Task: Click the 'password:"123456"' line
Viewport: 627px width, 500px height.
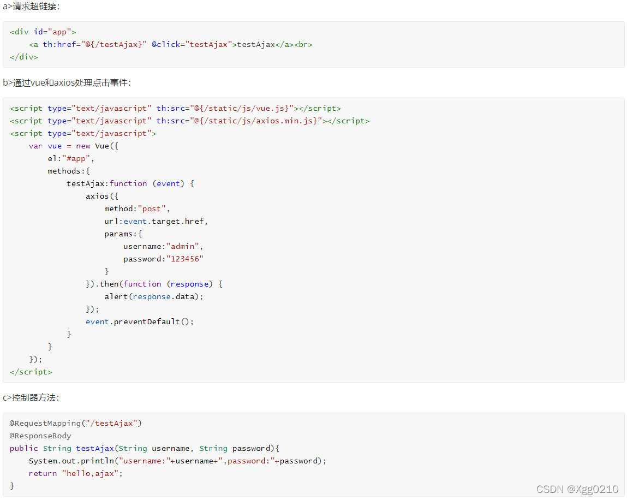Action: 164,259
